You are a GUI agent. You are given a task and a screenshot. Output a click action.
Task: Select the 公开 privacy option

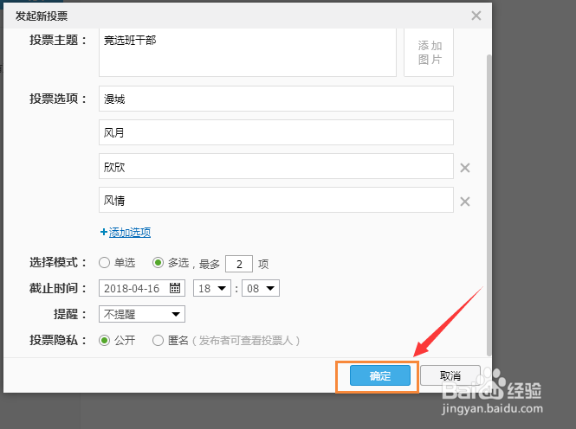pos(104,340)
